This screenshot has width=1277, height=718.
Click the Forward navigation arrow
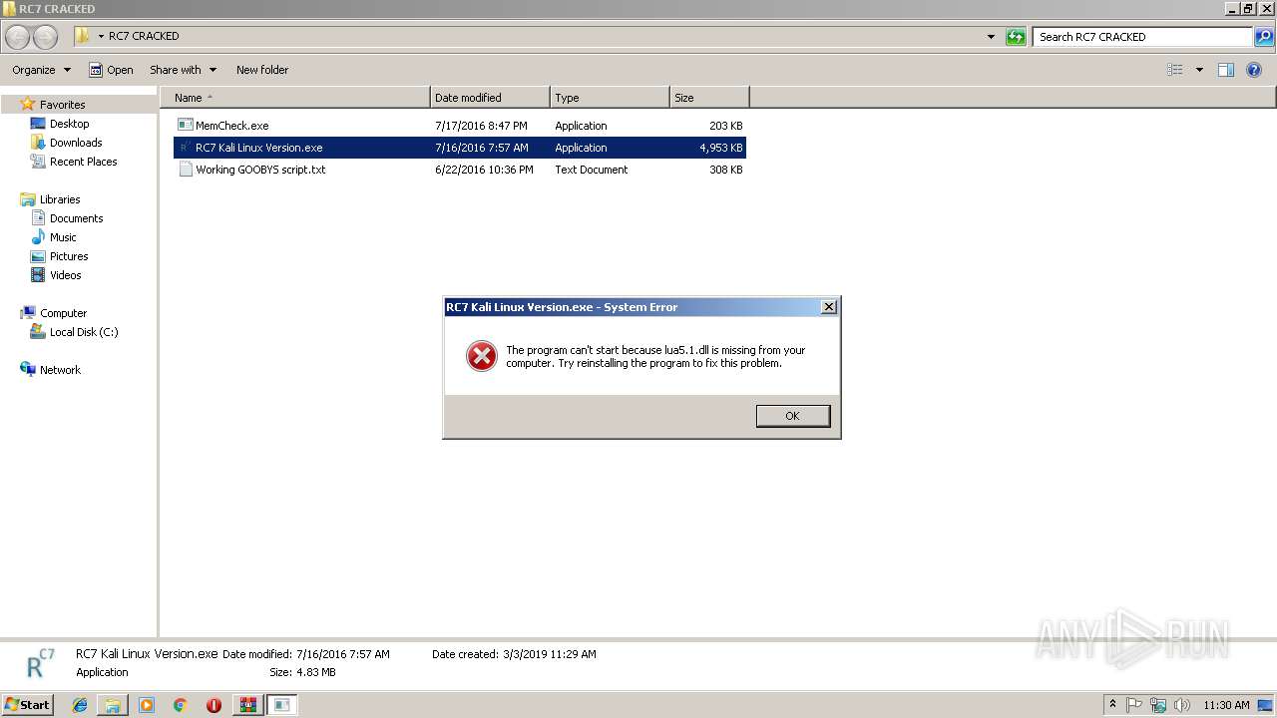pos(46,37)
